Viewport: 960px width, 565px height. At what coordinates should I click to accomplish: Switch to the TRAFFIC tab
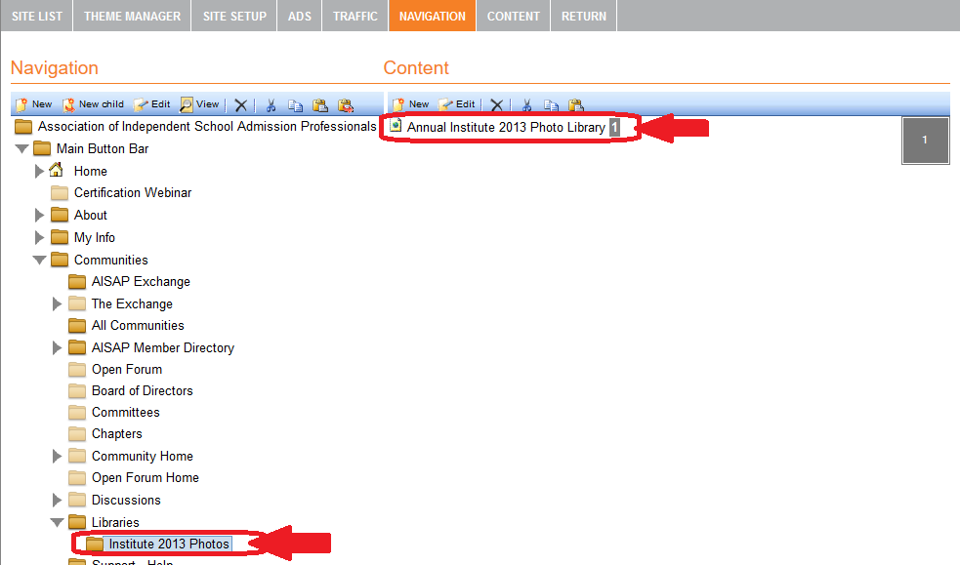pyautogui.click(x=355, y=16)
